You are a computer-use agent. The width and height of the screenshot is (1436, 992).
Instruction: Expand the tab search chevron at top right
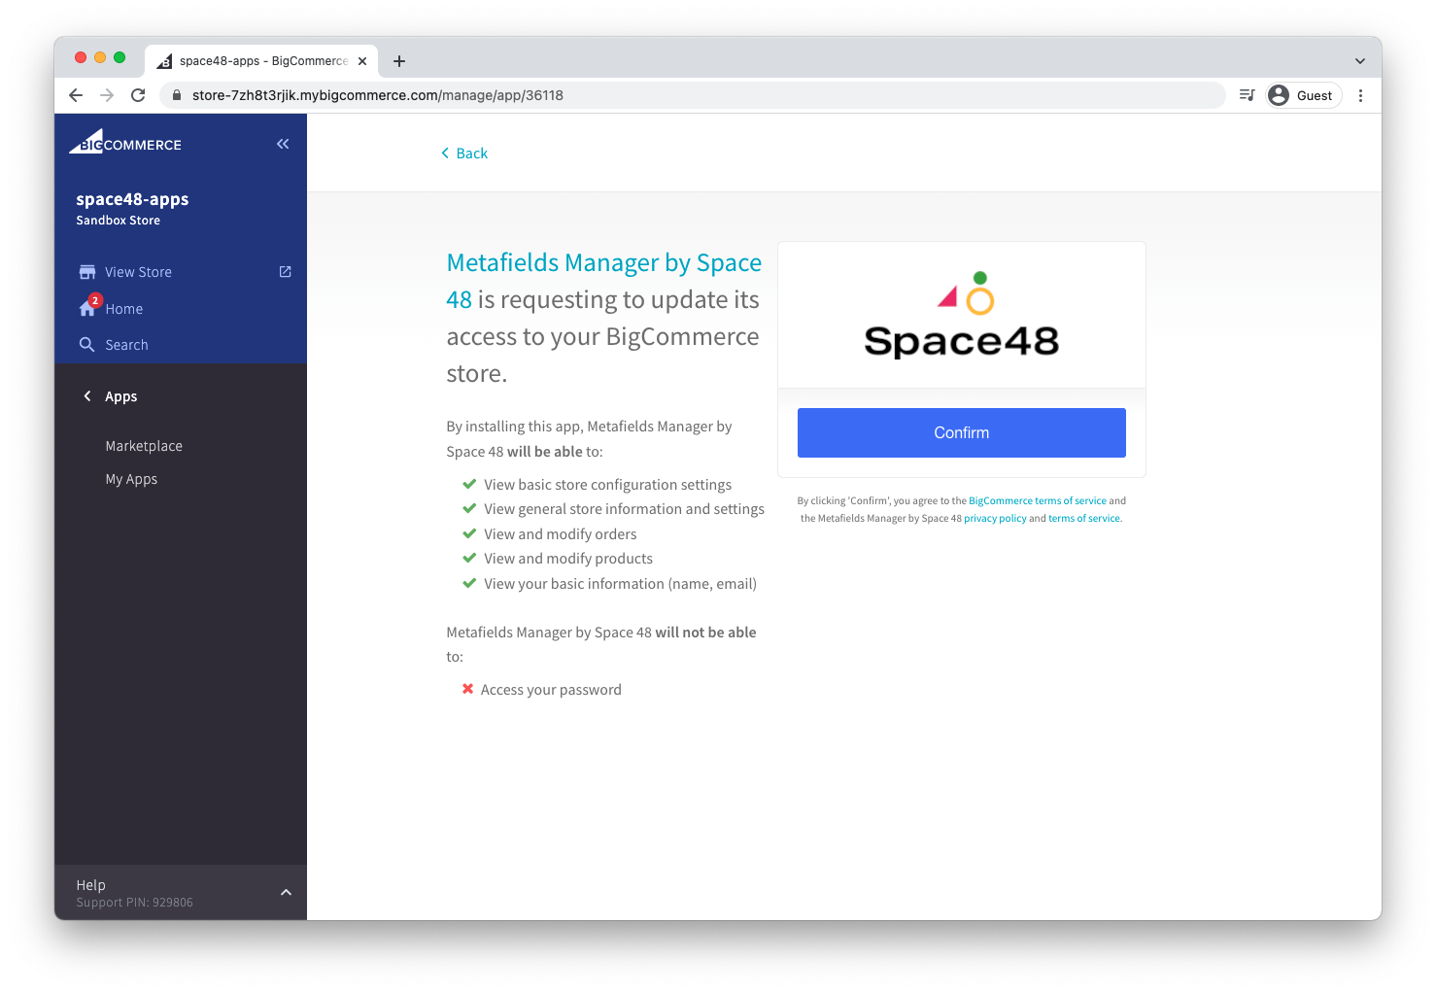(1360, 61)
